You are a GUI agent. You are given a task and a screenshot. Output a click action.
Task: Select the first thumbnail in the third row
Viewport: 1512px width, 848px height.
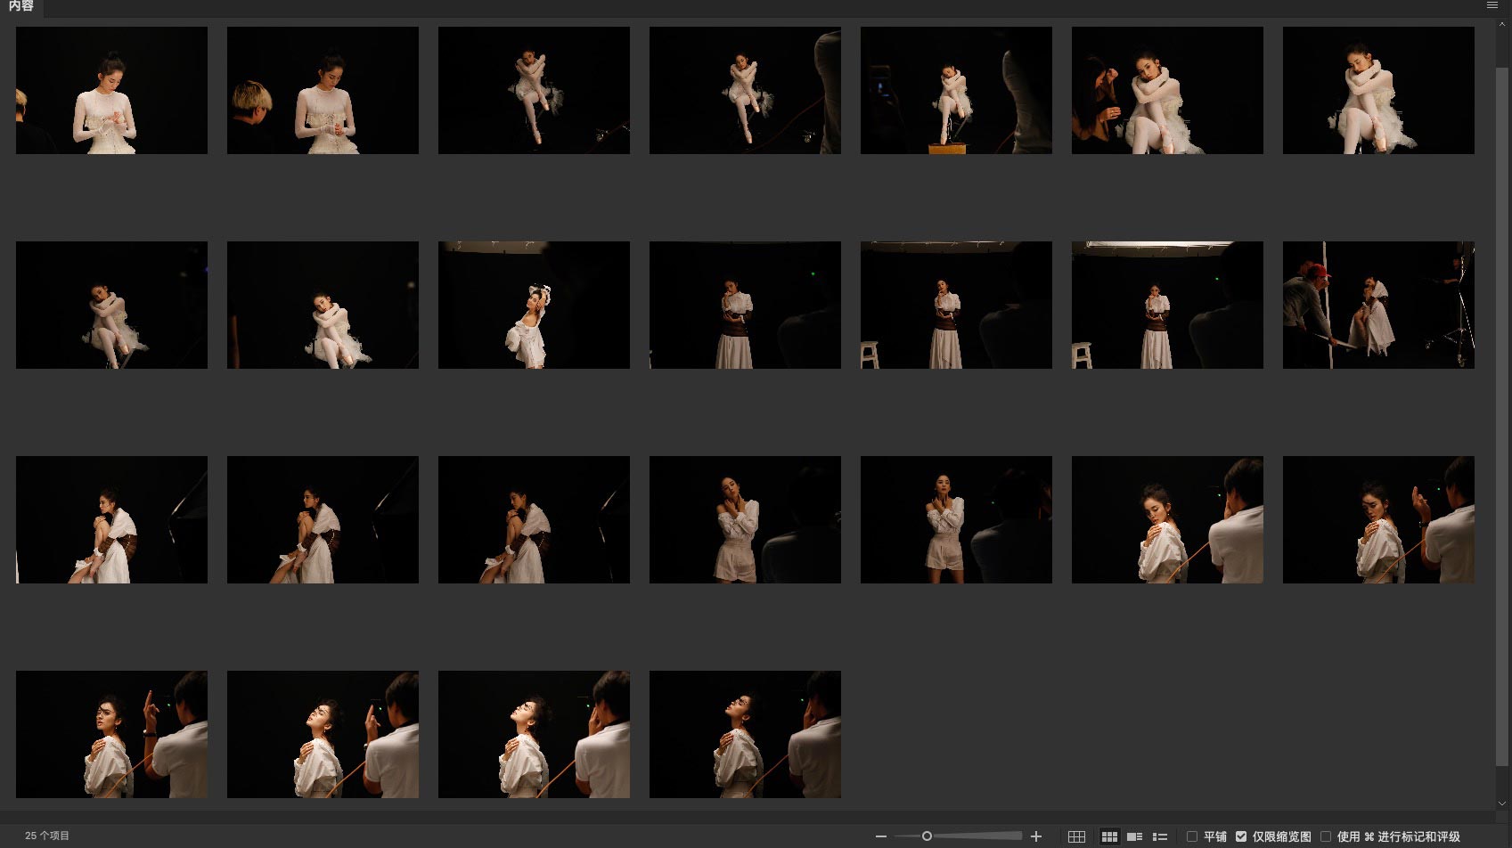coord(111,519)
